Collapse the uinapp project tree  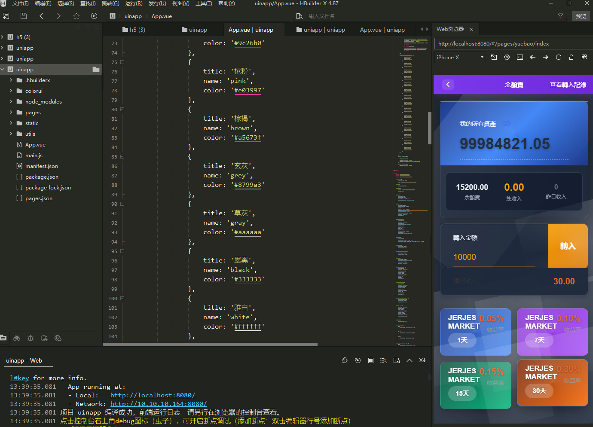pos(2,69)
